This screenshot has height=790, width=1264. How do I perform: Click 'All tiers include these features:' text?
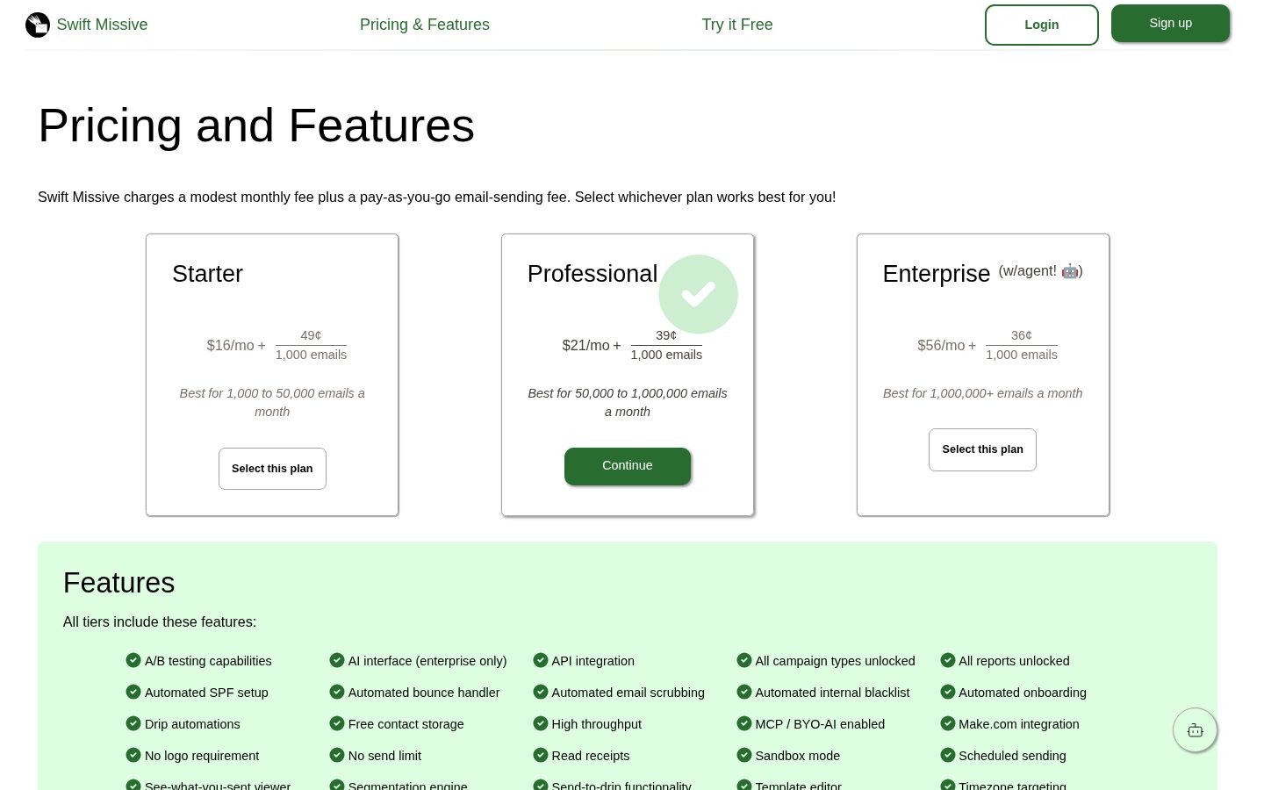click(160, 621)
